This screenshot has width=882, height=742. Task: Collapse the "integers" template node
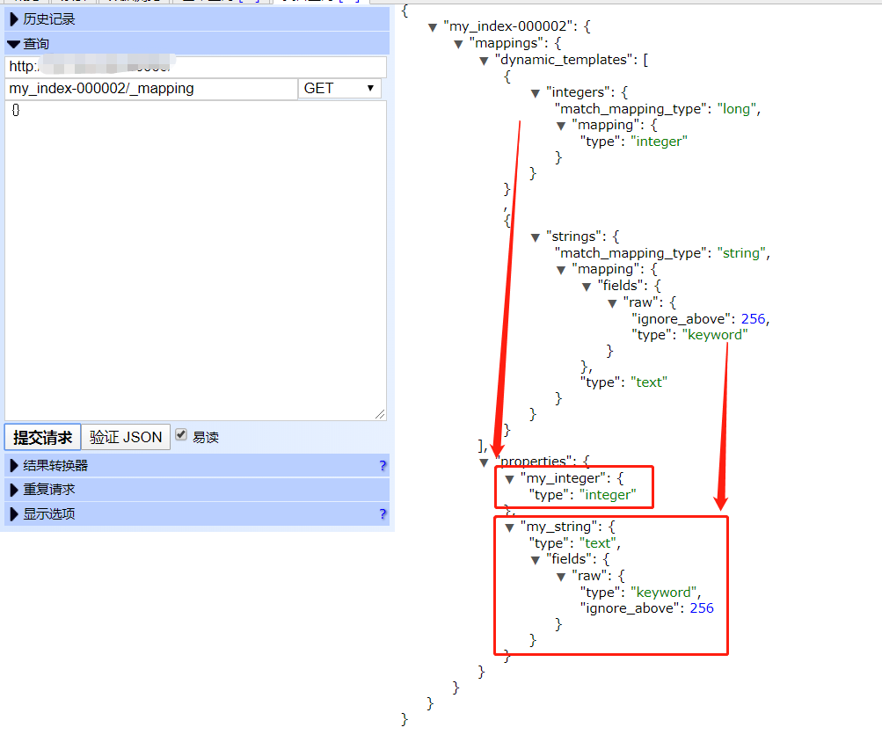tap(536, 93)
